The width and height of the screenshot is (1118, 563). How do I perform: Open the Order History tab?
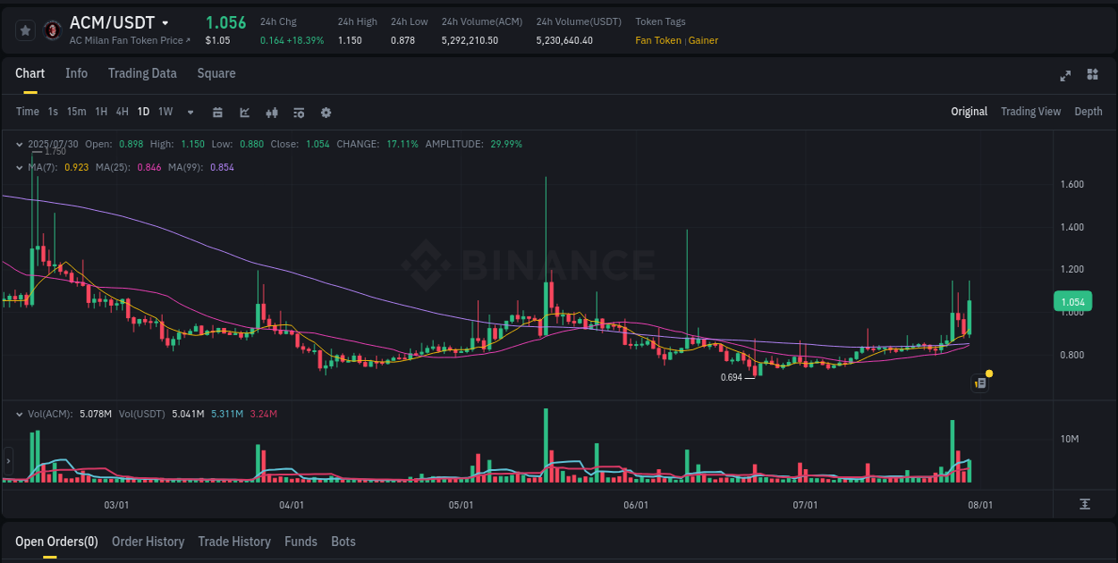coord(148,542)
